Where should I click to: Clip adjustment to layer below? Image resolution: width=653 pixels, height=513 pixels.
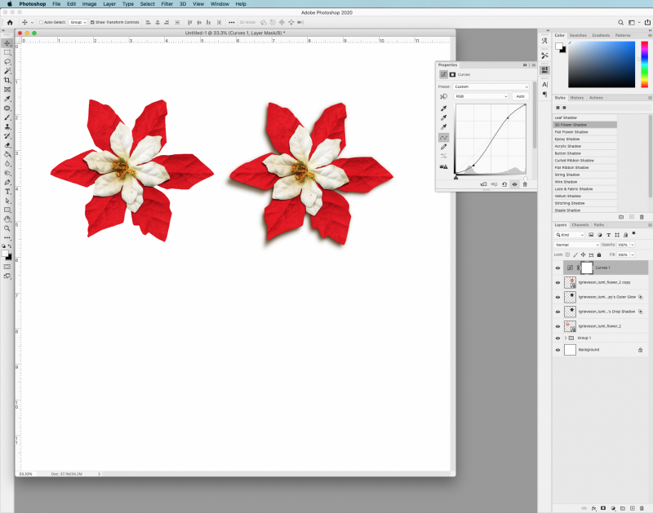coord(483,184)
